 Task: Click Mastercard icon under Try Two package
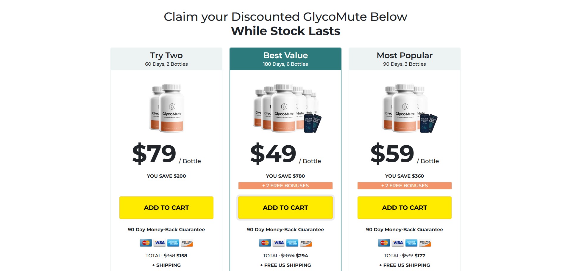click(146, 243)
